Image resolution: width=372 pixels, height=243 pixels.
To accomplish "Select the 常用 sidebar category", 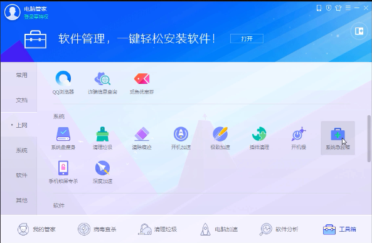I will (21, 75).
